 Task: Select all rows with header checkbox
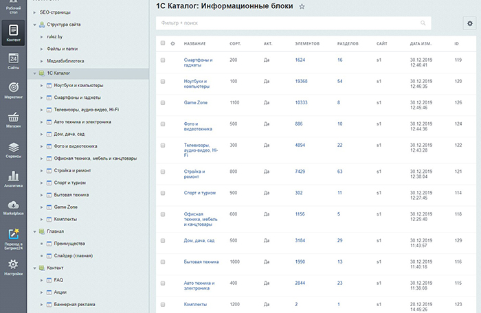(x=163, y=43)
